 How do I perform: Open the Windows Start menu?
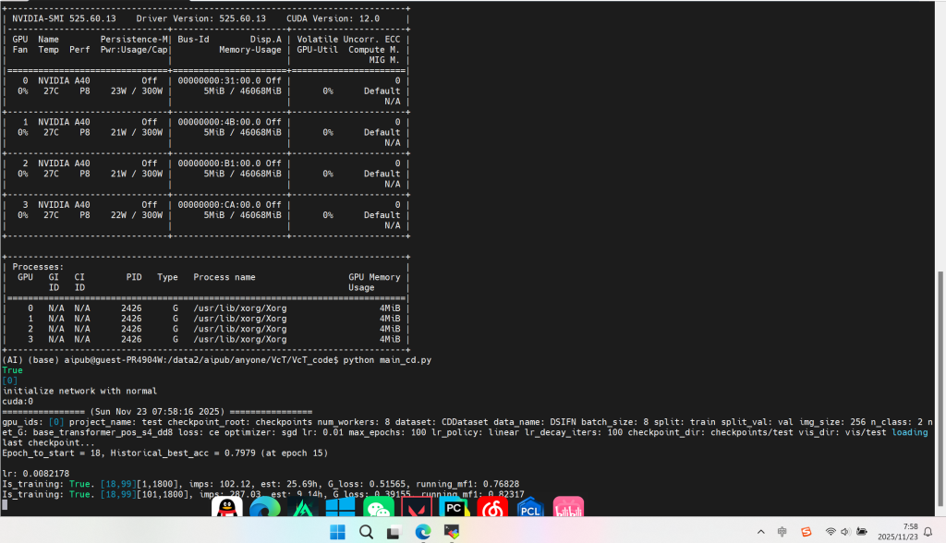338,532
